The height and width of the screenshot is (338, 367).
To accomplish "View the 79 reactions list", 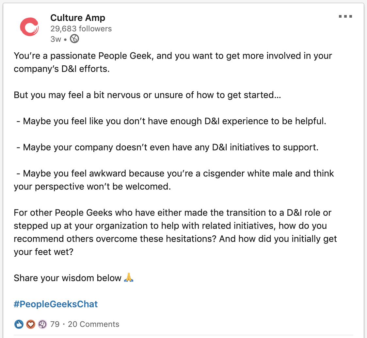I will point(55,324).
